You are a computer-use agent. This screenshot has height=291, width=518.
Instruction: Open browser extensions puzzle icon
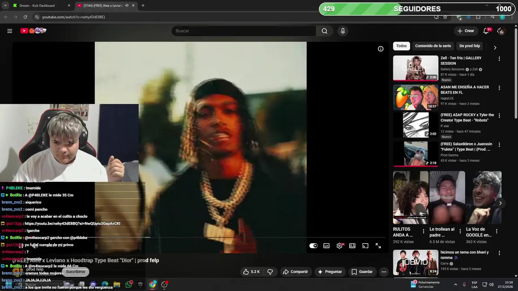click(x=478, y=17)
